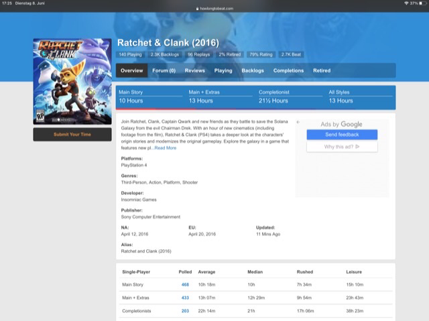Click the Main Story rushed 7h 34m
429x321 pixels.
click(304, 285)
